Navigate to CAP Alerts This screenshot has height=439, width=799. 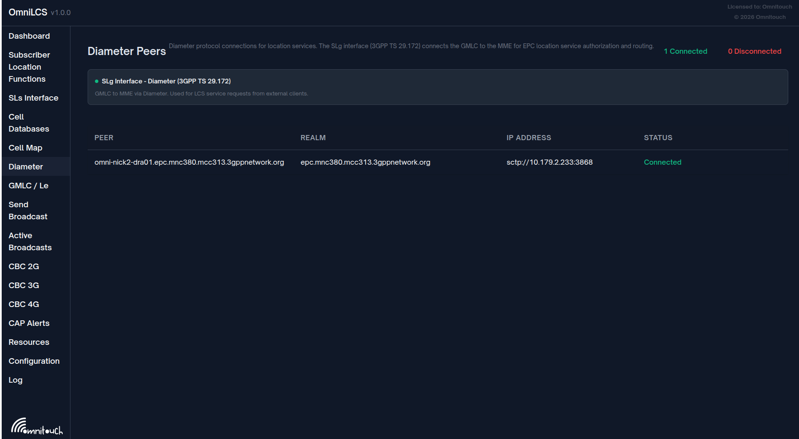(x=29, y=323)
